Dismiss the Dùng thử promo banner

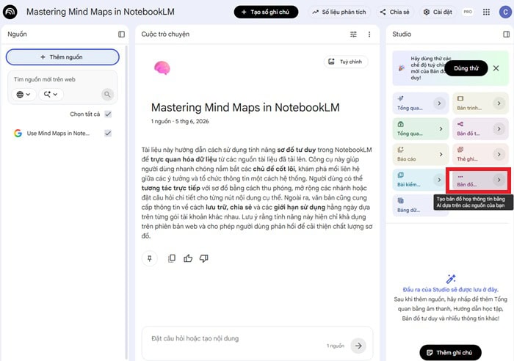pos(496,68)
